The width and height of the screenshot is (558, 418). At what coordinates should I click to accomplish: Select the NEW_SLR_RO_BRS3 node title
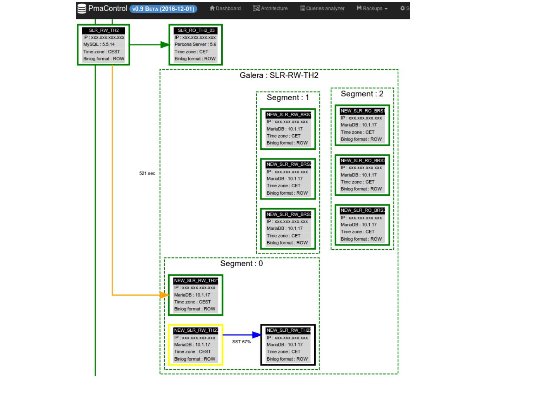362,211
